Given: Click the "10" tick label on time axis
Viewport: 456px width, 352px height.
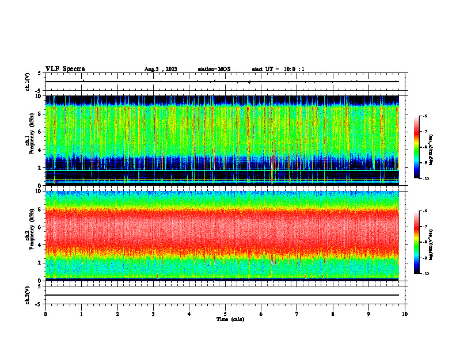Looking at the screenshot, I should (x=405, y=314).
